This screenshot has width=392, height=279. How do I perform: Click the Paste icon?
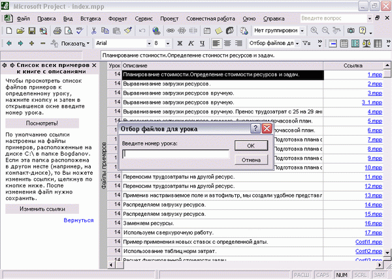[x=116, y=31]
